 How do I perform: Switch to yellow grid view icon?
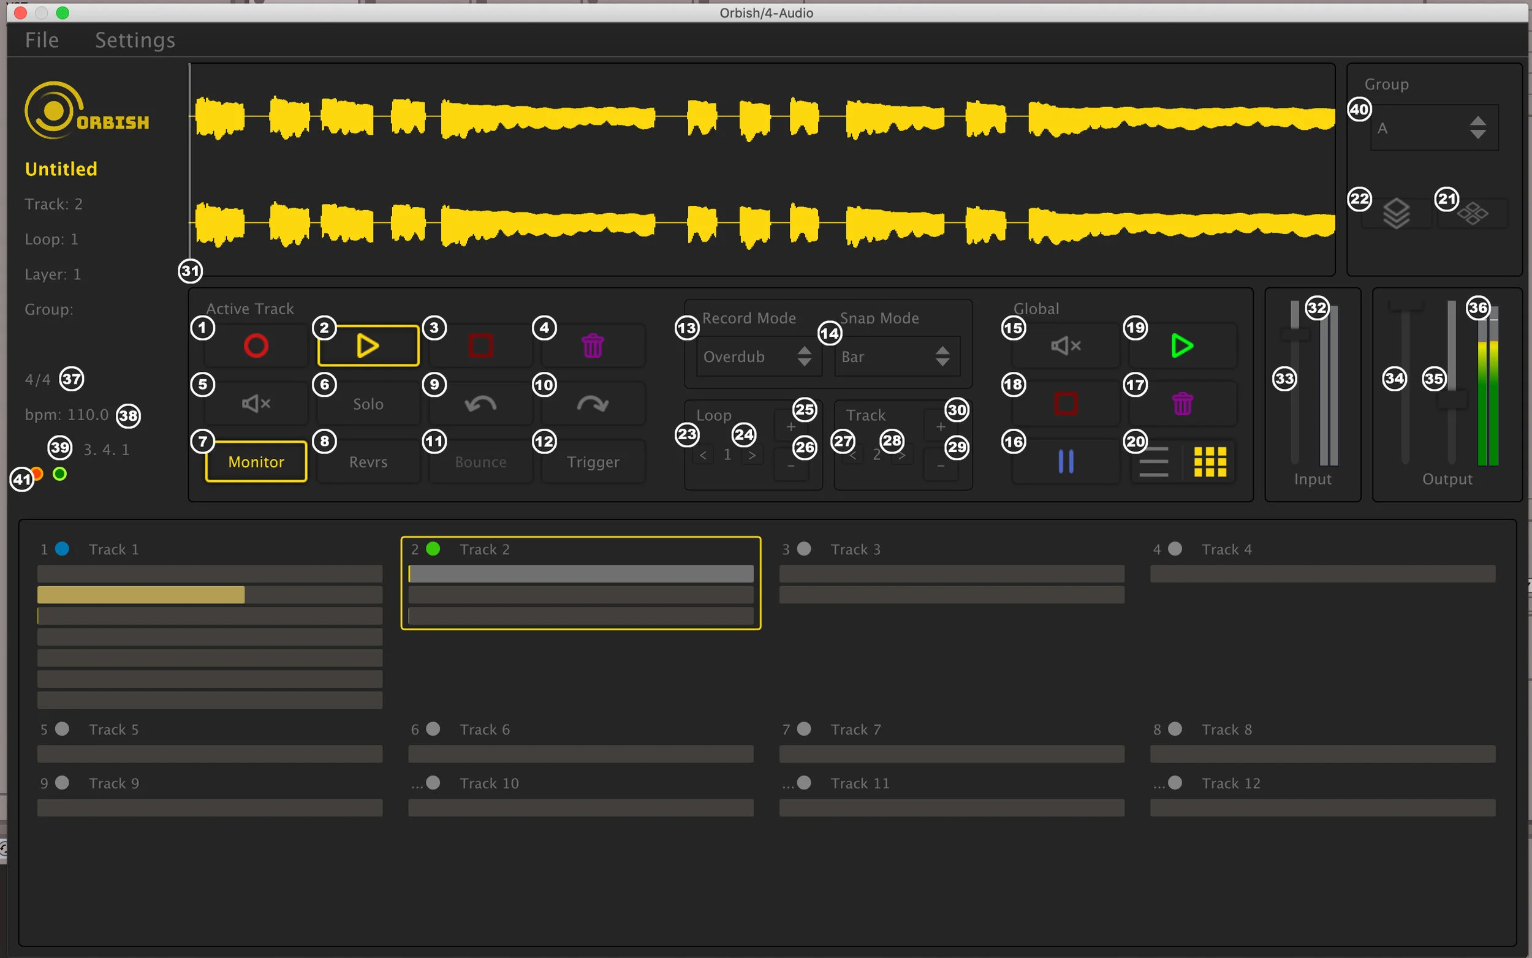[1210, 462]
